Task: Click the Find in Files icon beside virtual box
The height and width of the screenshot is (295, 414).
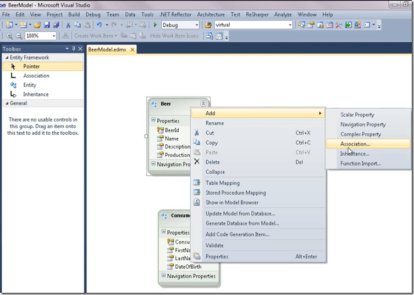Action: tap(208, 25)
